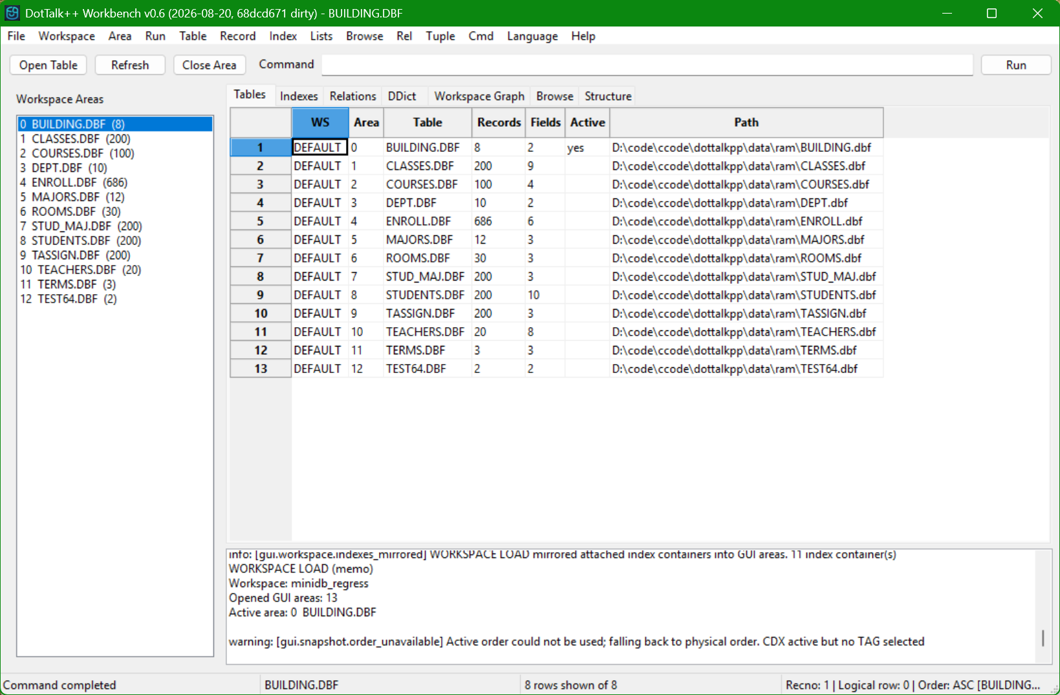Image resolution: width=1060 pixels, height=695 pixels.
Task: Select TERMS.DBF (3) in Workspace Areas
Action: click(115, 284)
